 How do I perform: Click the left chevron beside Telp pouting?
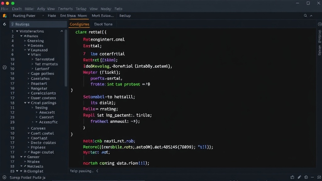[x=97, y=171]
